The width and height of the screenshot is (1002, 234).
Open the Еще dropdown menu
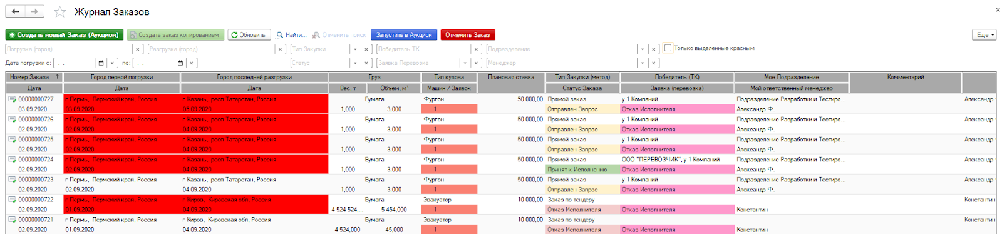point(984,35)
